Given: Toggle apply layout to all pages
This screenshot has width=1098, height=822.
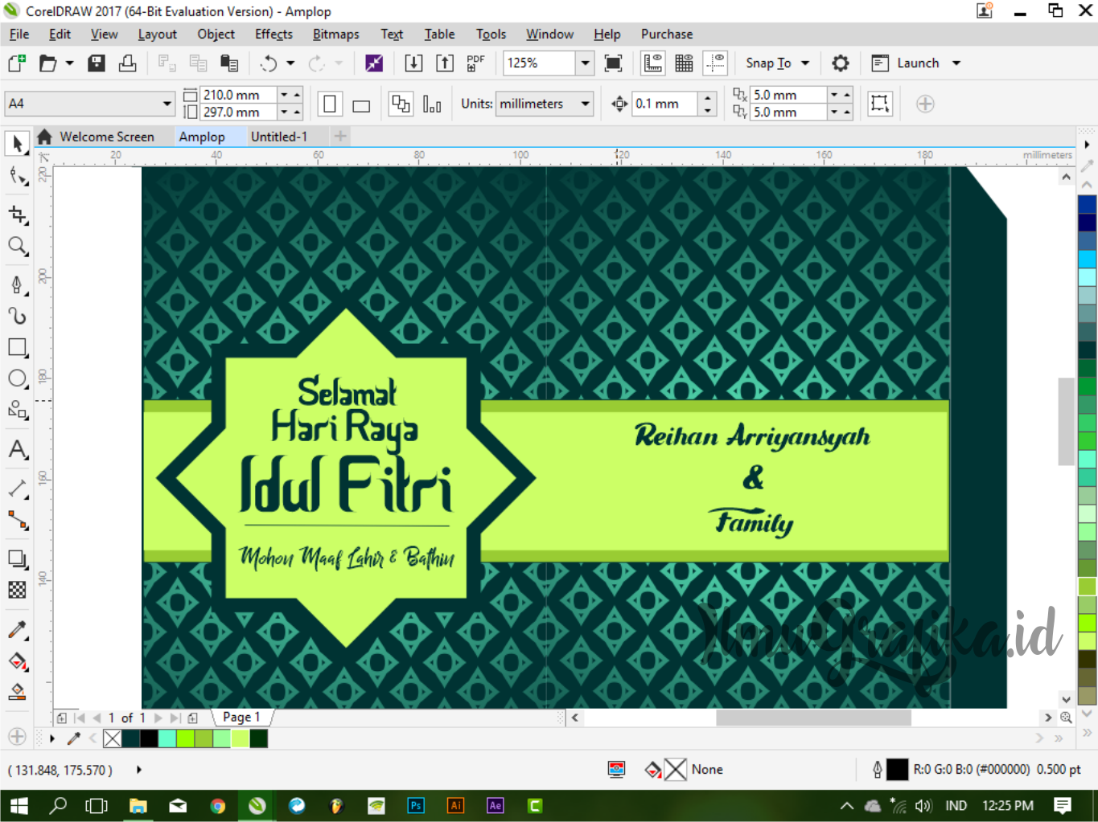Looking at the screenshot, I should pyautogui.click(x=401, y=104).
